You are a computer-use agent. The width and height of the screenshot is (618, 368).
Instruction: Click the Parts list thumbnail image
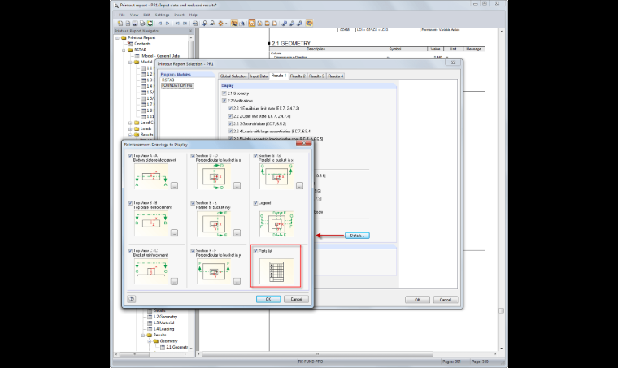tap(276, 272)
